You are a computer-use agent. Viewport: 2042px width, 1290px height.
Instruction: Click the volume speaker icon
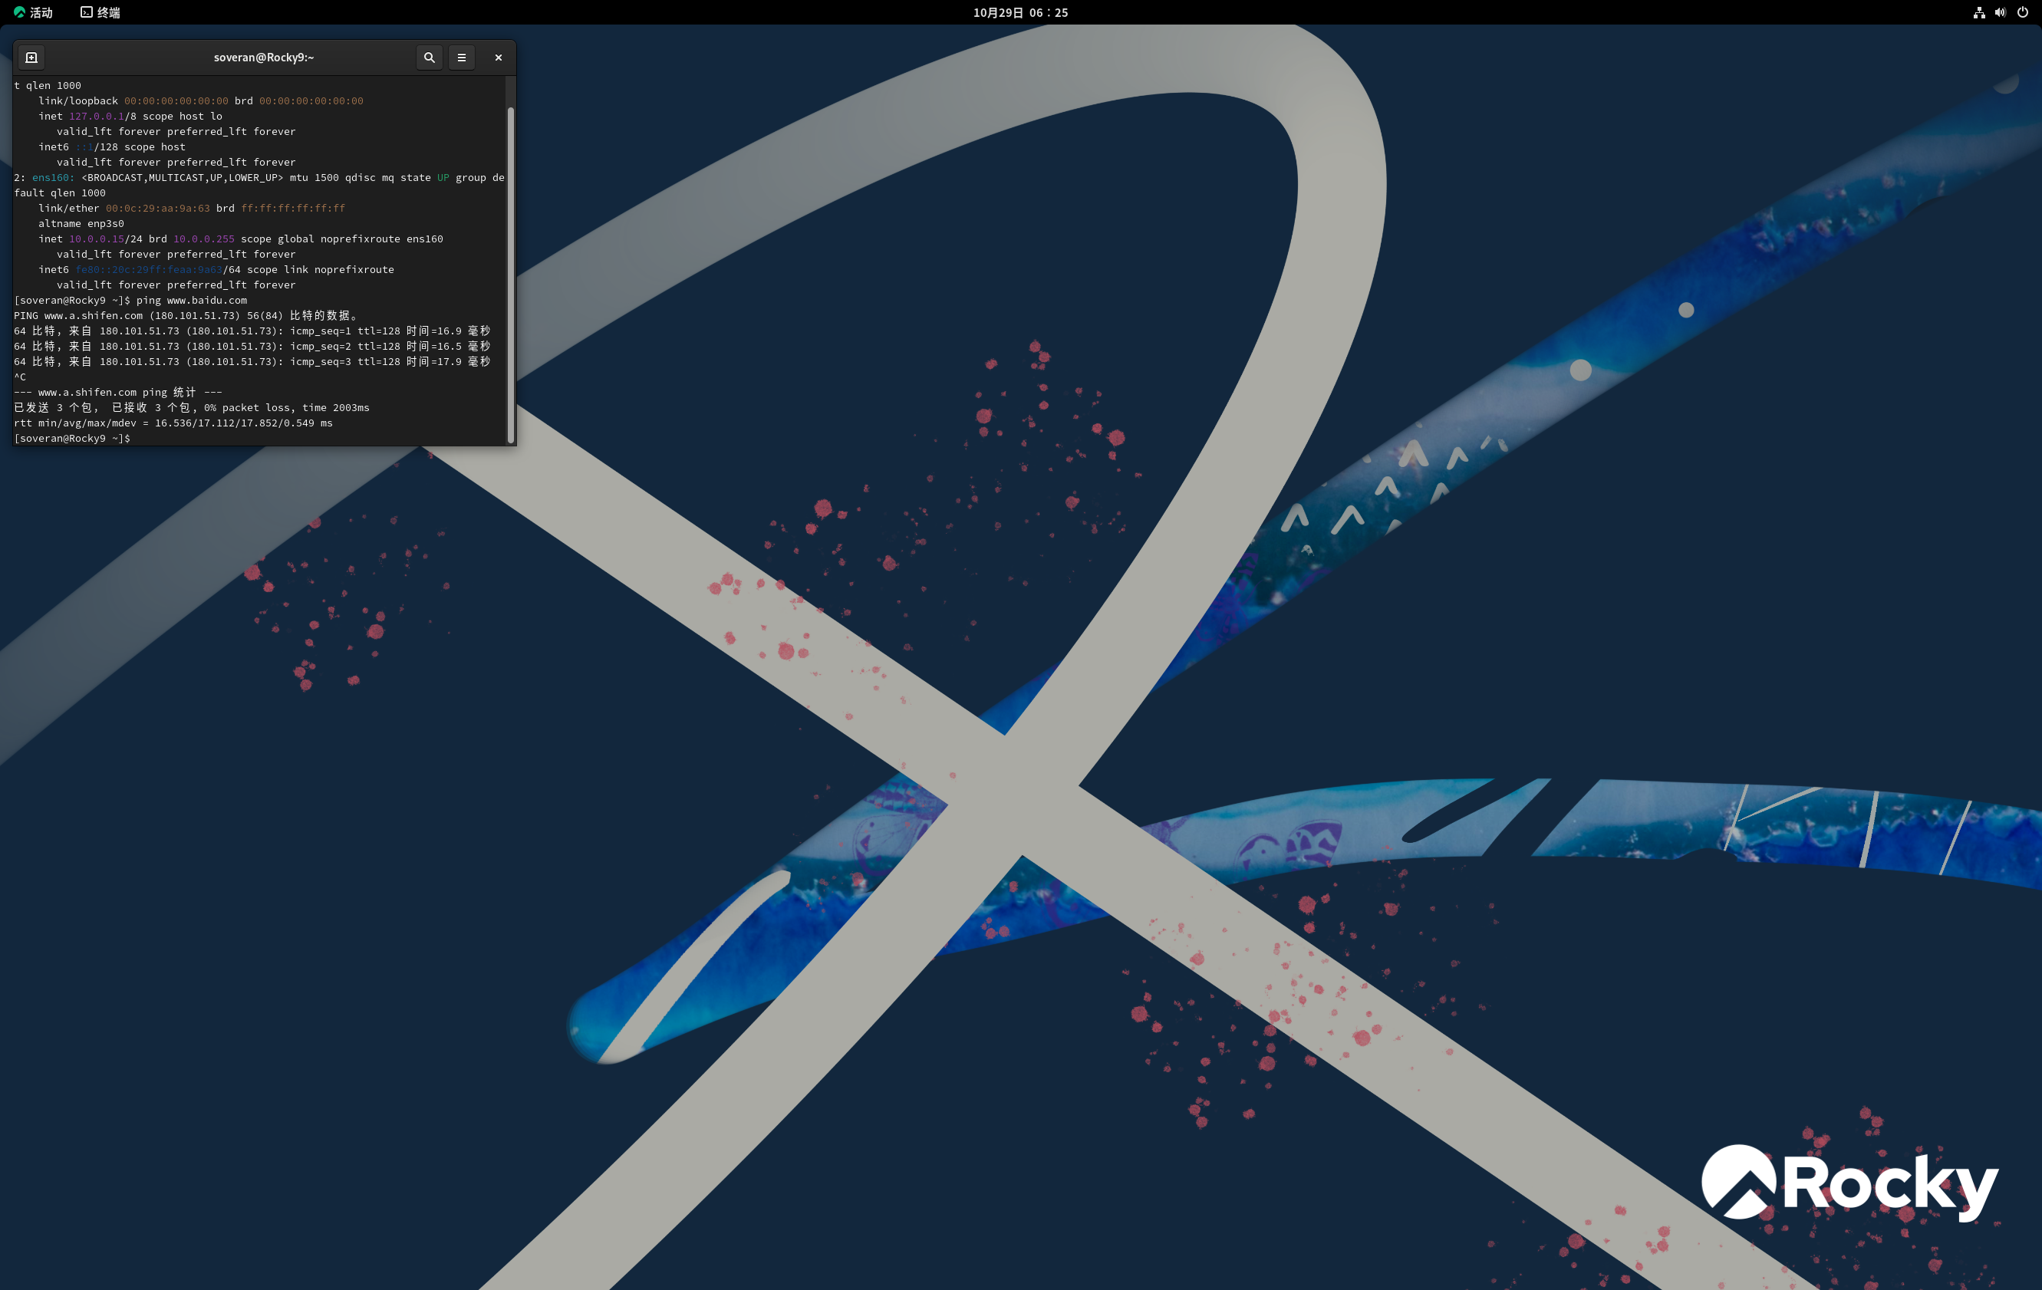pos(2000,13)
